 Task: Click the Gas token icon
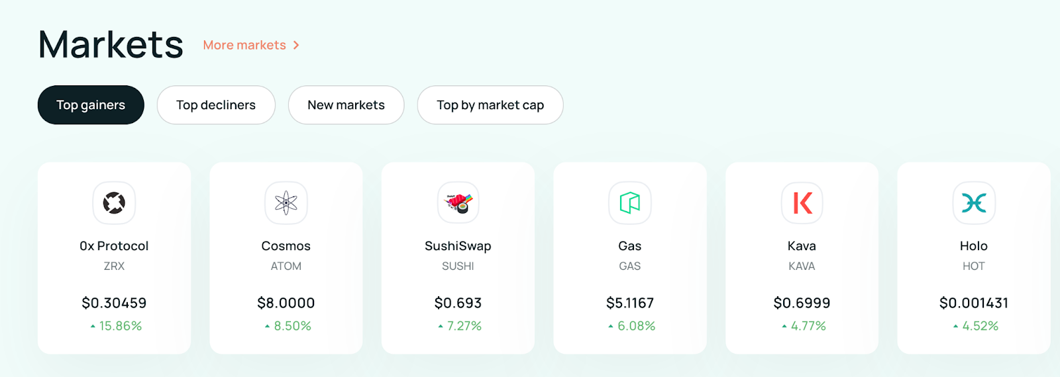630,203
